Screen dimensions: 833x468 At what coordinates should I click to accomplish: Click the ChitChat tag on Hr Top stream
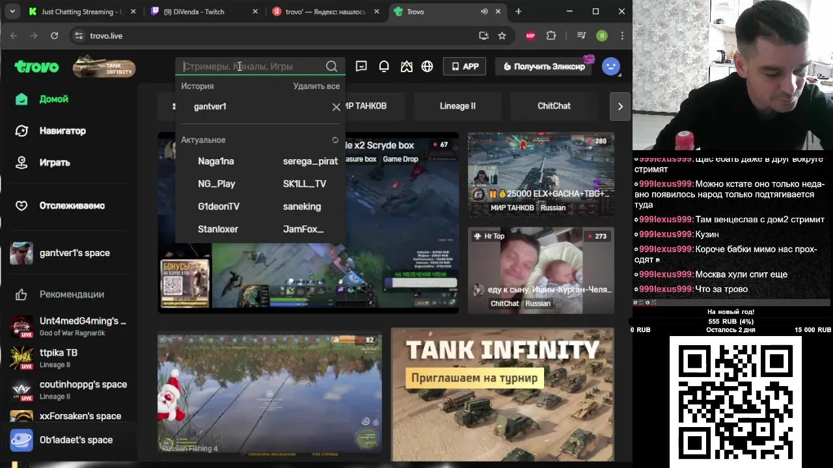coord(504,304)
